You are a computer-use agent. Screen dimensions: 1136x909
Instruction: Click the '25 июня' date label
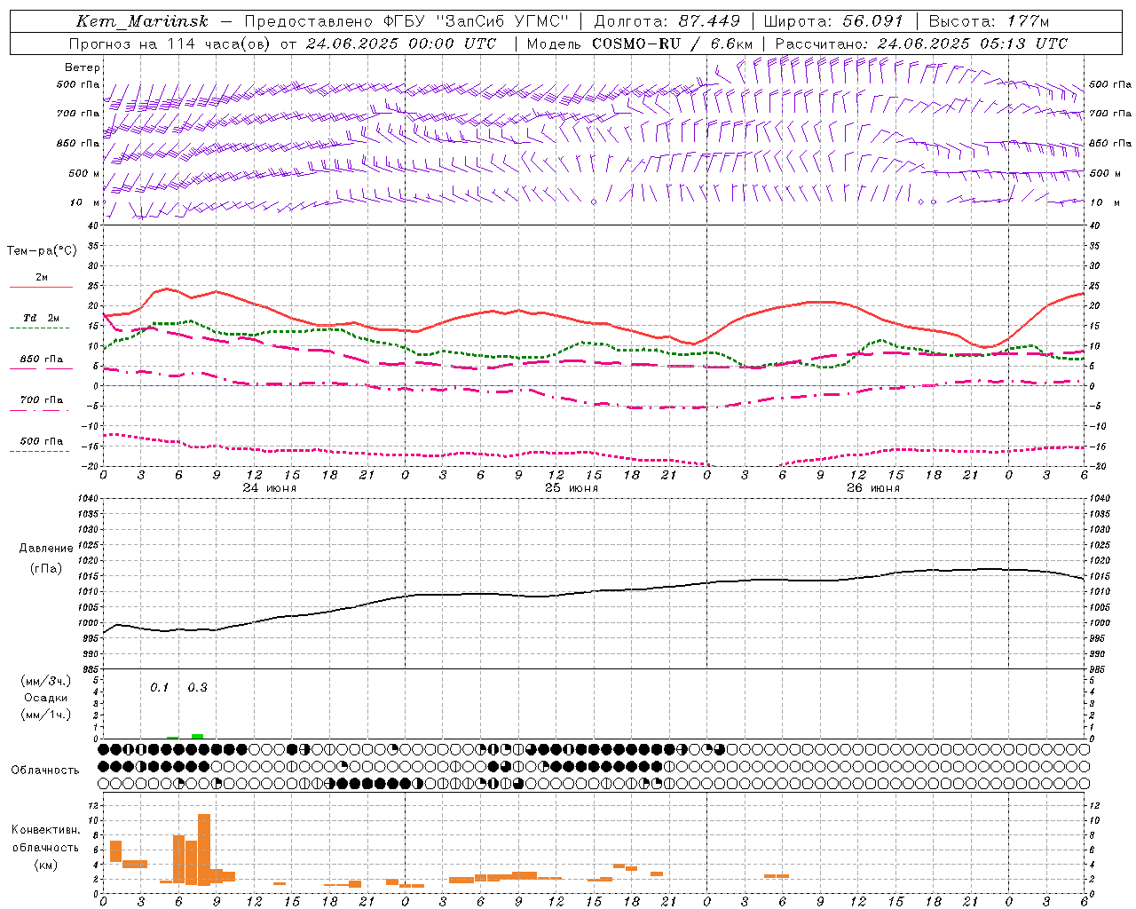[x=572, y=488]
